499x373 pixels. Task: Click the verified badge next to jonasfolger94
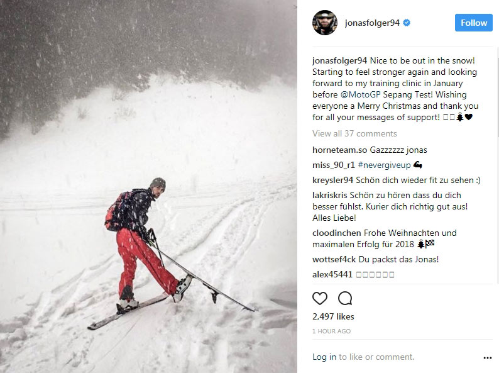click(407, 23)
